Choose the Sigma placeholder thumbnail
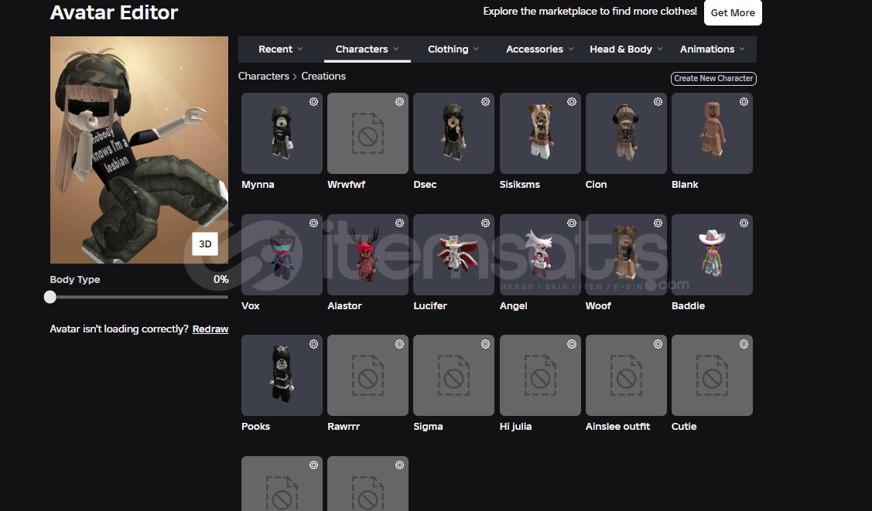 (453, 376)
